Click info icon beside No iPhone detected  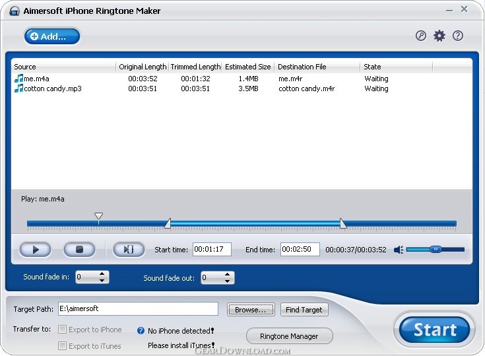(141, 331)
